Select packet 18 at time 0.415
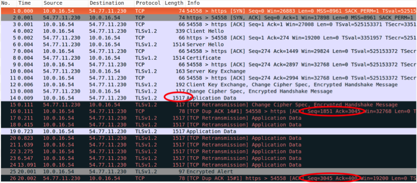Viewport: 417px width, 183px height. [208, 125]
